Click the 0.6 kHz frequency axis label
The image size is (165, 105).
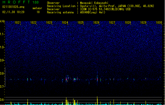point(2,100)
